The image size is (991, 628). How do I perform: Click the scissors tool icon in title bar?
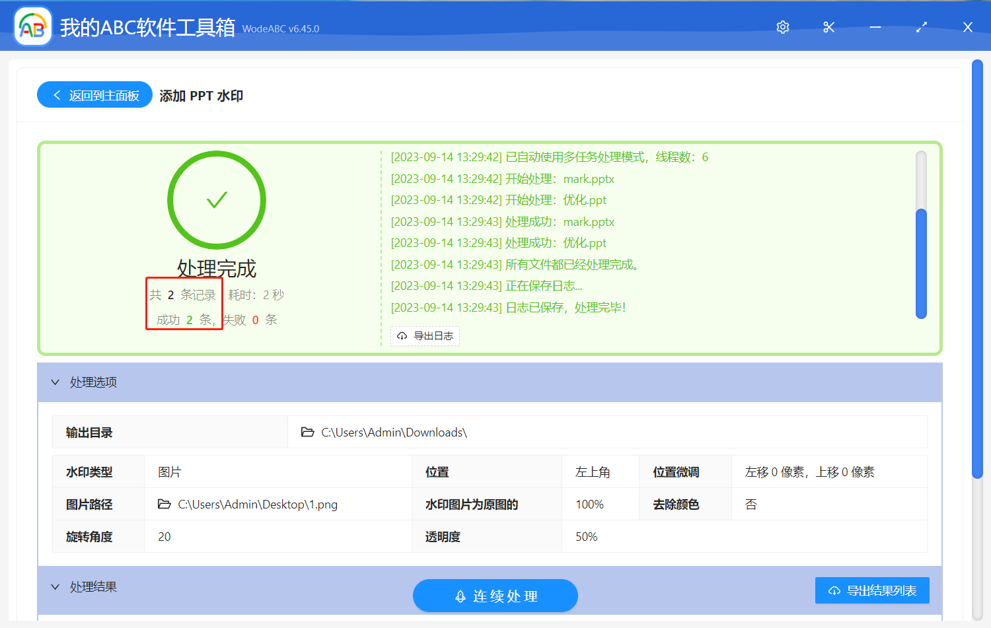828,27
